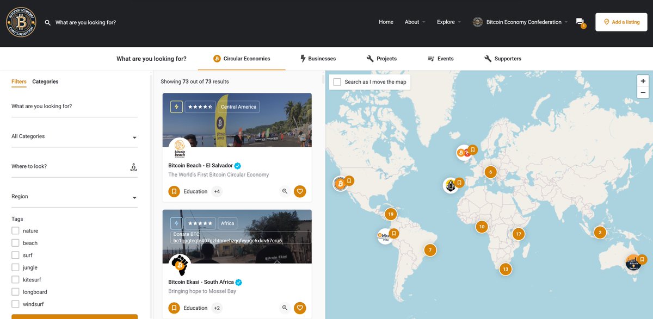Check the longboard tag

[x=15, y=292]
